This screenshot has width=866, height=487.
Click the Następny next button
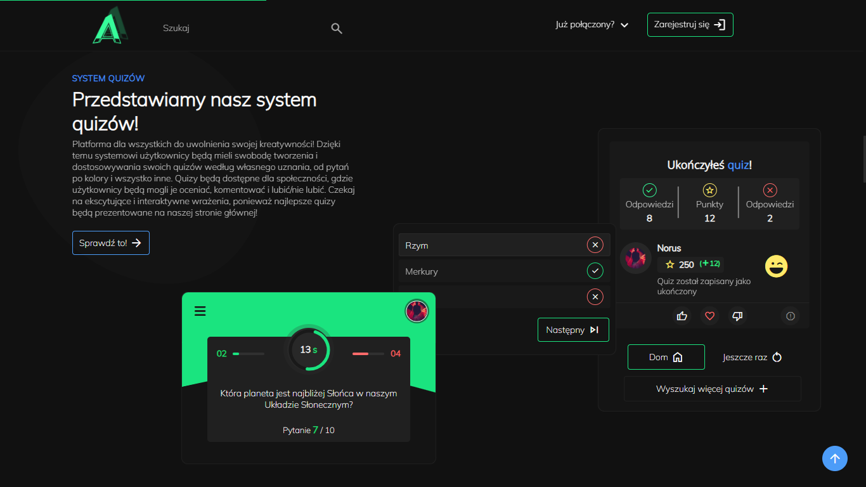coord(572,330)
